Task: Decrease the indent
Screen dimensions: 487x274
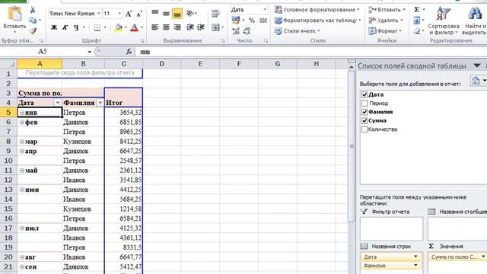Action: click(x=189, y=27)
